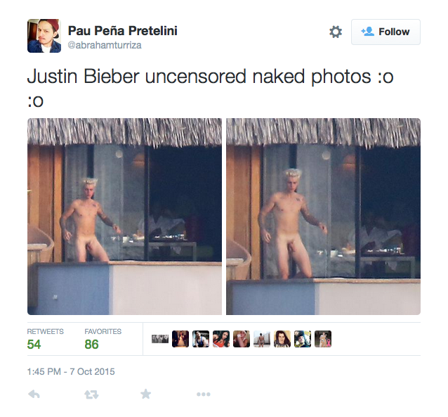Open the right attached photo
This screenshot has height=417, width=448.
click(323, 217)
